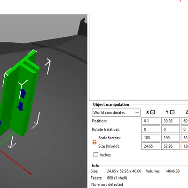Click the Rotate X field showing 0
Viewport: 188px width, 188px height.
pyautogui.click(x=151, y=129)
